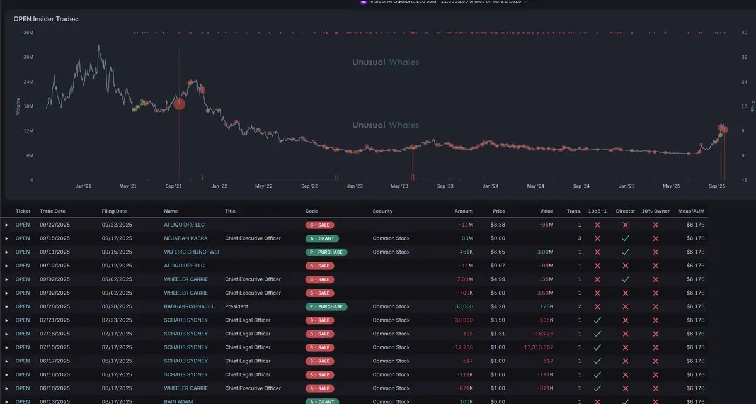Expand the WHEELER CARRIE -7.00M sale row
Viewport: 756px width, 404px height.
pos(7,279)
